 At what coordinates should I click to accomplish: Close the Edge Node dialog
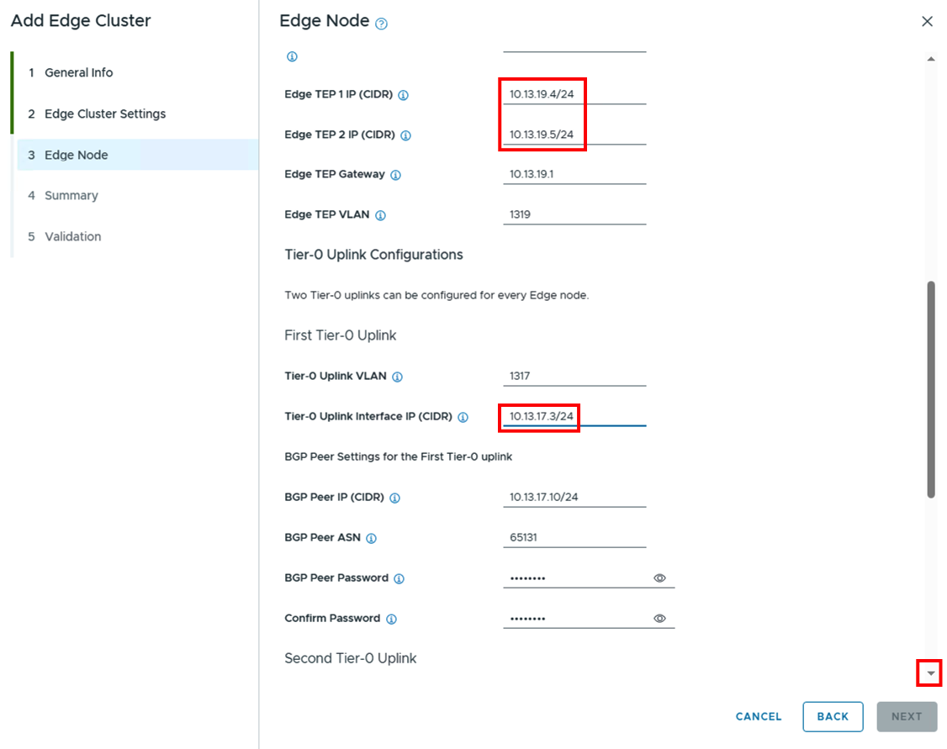tap(927, 21)
